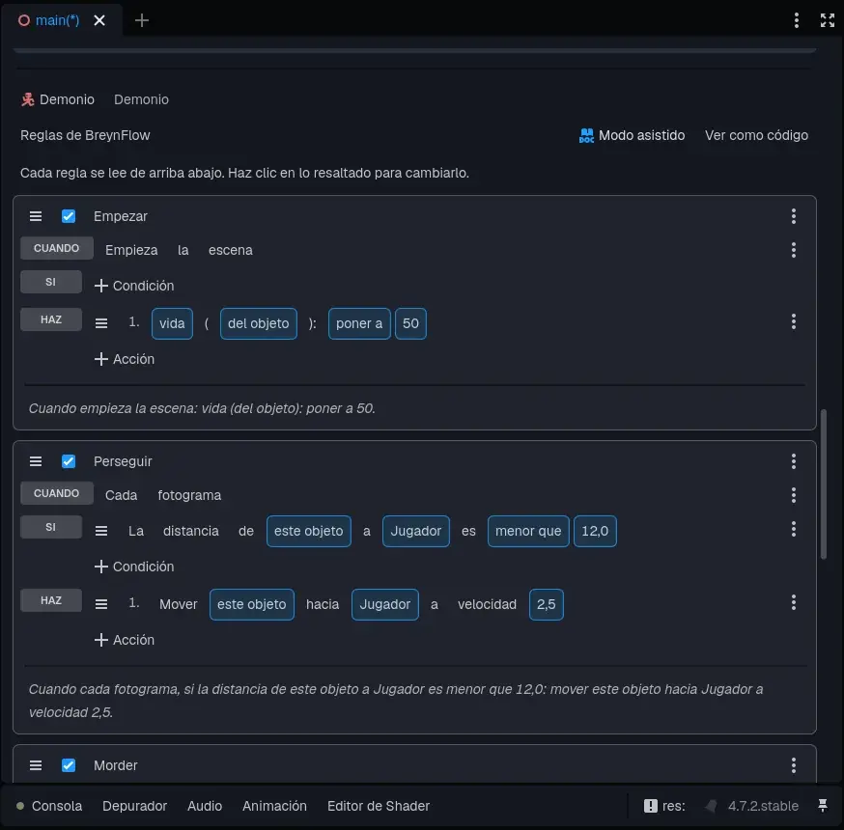The height and width of the screenshot is (830, 844).
Task: Toggle the Morder rule checkbox
Action: click(69, 765)
